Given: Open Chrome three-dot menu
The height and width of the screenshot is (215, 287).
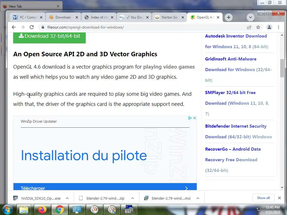Looking at the screenshot, I should pyautogui.click(x=278, y=27).
